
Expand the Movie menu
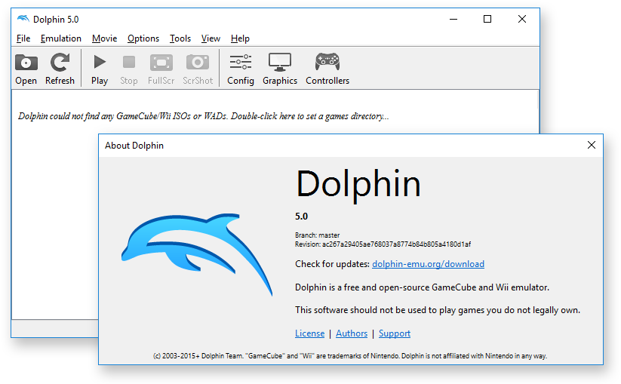click(x=105, y=38)
